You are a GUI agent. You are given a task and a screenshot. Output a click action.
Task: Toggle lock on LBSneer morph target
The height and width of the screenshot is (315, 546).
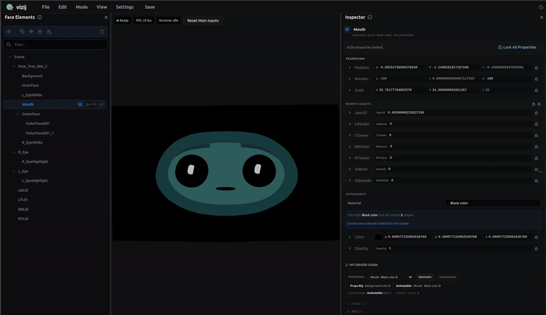(x=536, y=124)
